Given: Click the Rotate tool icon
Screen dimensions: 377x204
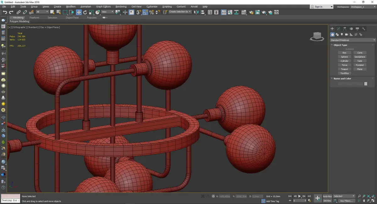Looking at the screenshot, I should (x=85, y=12).
